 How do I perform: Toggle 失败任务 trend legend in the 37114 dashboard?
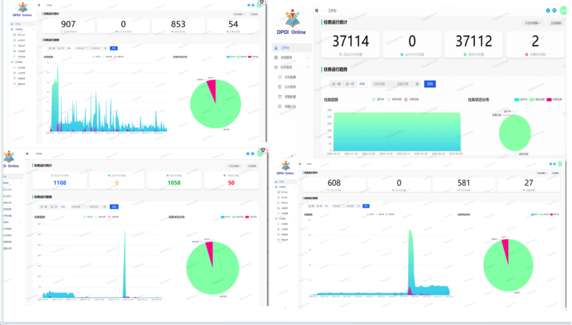pos(412,100)
